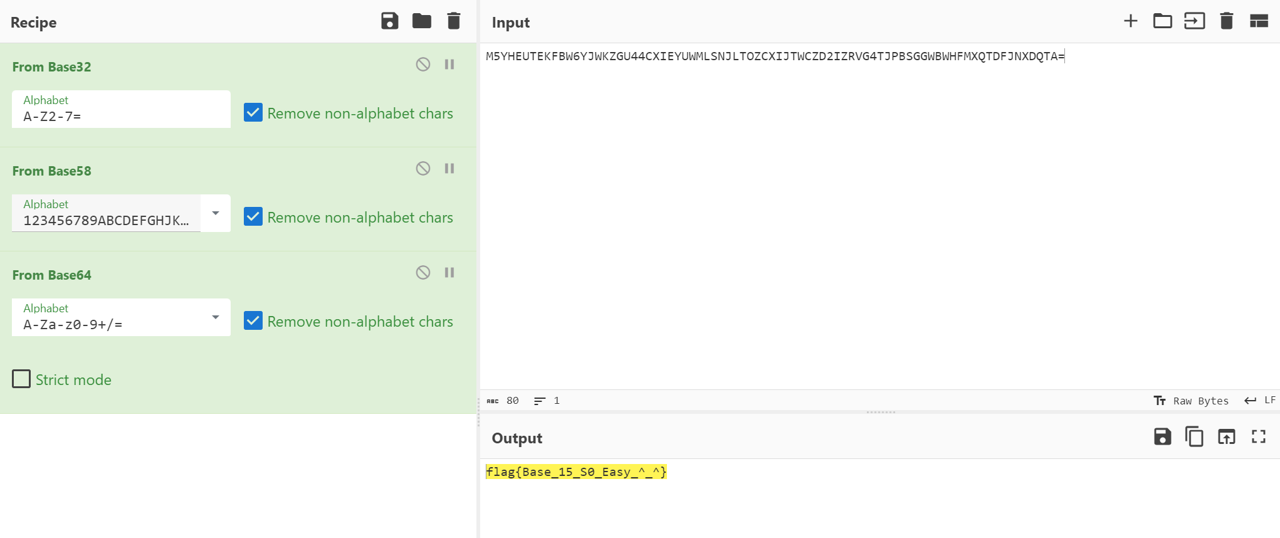This screenshot has width=1280, height=538.
Task: Click into the Input text area
Action: click(879, 216)
